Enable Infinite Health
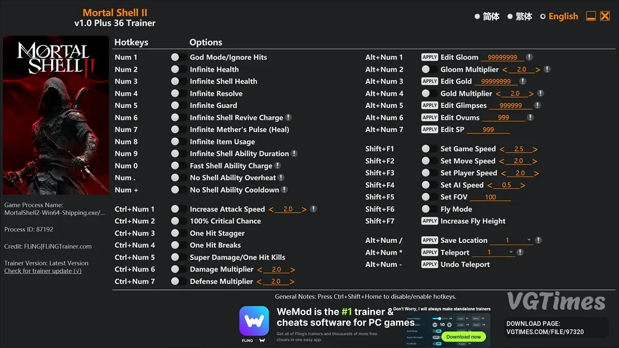 (178, 70)
